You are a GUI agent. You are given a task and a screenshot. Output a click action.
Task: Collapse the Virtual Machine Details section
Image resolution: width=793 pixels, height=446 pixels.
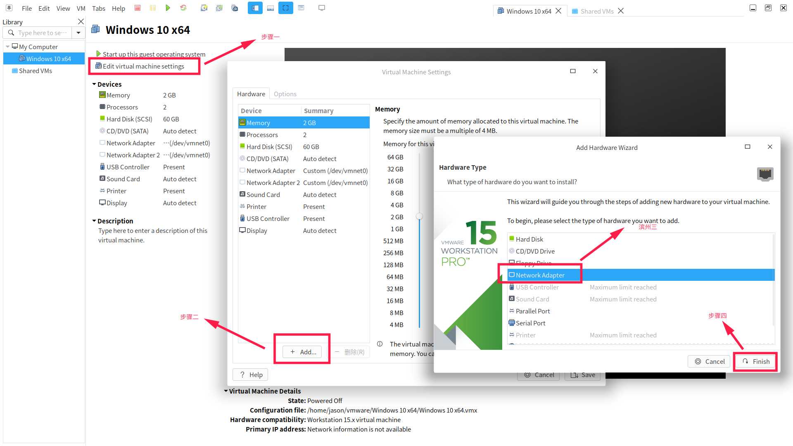pyautogui.click(x=226, y=391)
